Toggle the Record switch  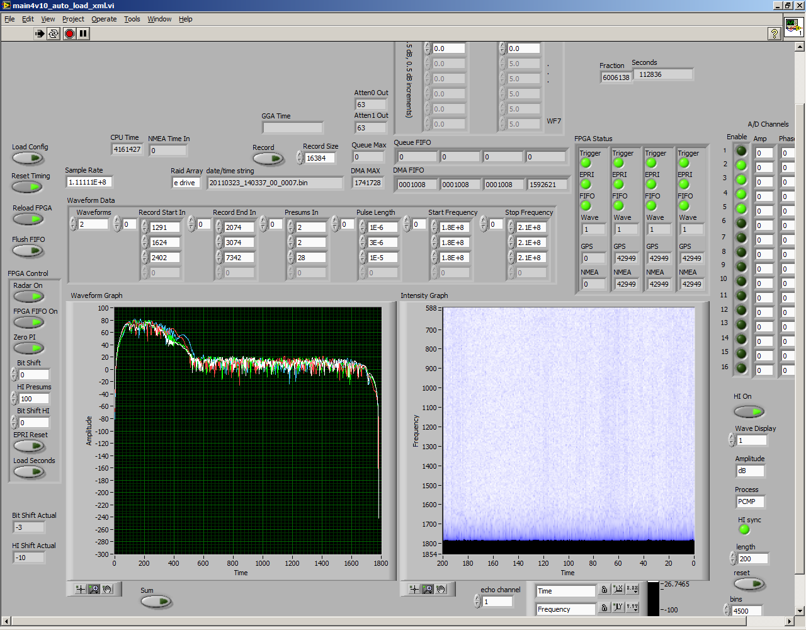268,158
